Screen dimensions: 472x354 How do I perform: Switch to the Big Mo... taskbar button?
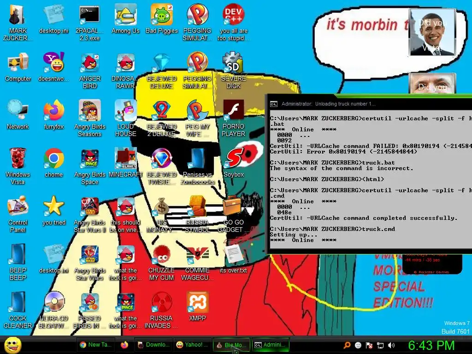click(x=231, y=345)
